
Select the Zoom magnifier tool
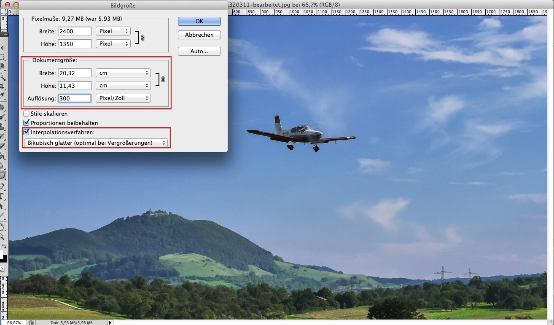coord(3,237)
